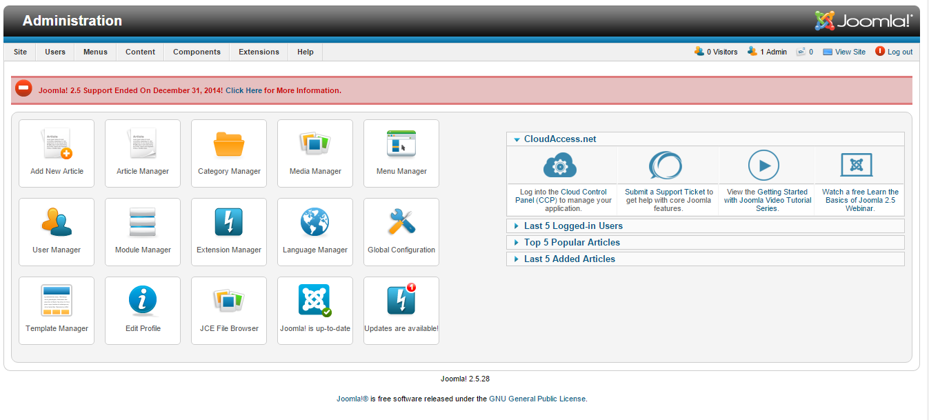Click the Joomla! 2.5.28 version text
Screen dimensions: 929x420
(466, 379)
